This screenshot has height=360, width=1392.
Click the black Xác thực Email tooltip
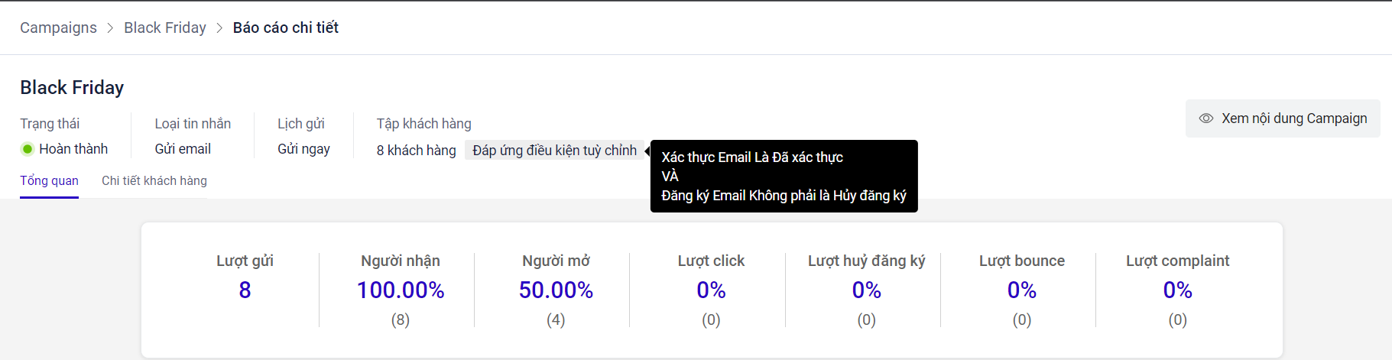(x=784, y=177)
